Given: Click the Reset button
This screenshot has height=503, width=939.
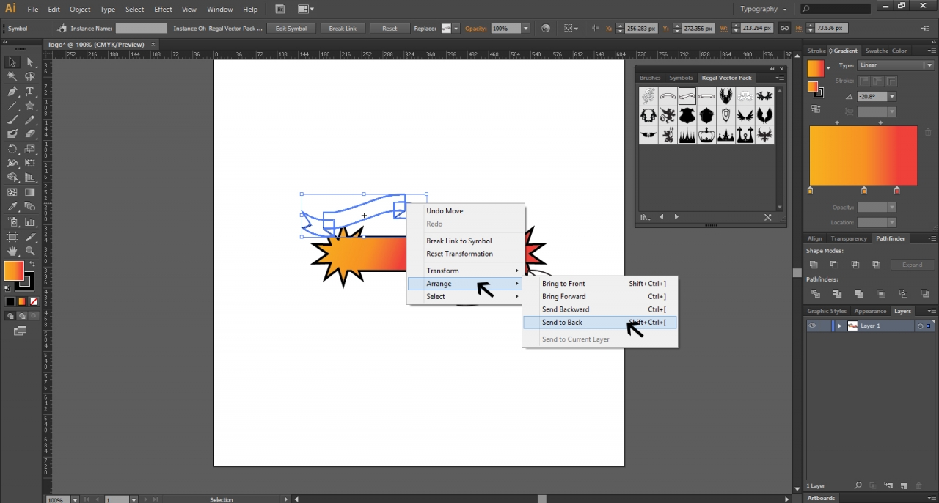Looking at the screenshot, I should click(x=390, y=29).
